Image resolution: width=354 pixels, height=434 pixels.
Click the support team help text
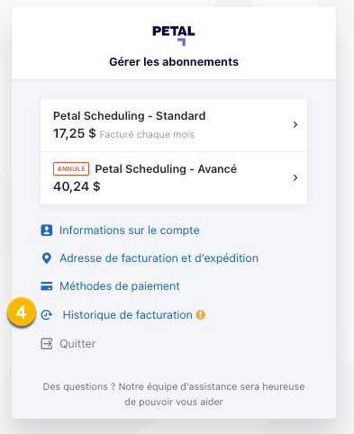[174, 394]
